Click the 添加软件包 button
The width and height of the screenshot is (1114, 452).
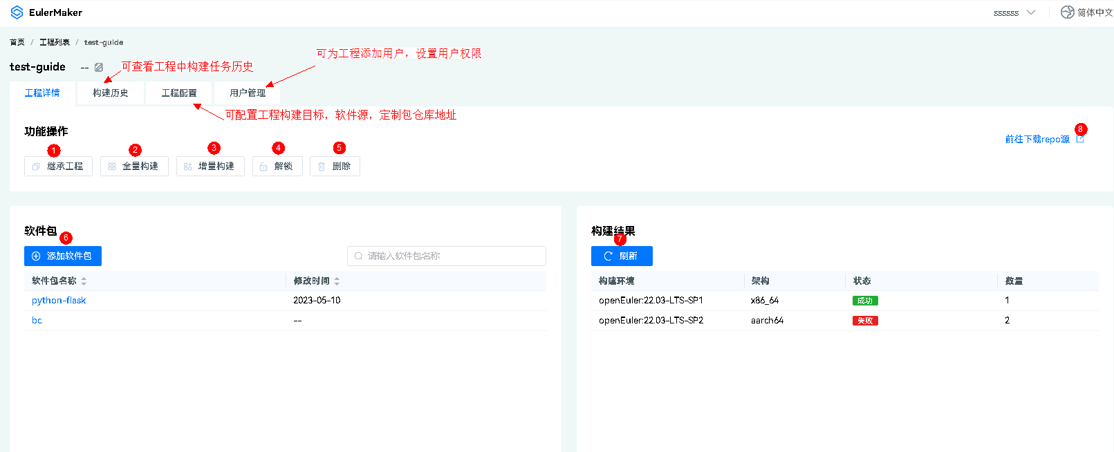click(x=63, y=256)
